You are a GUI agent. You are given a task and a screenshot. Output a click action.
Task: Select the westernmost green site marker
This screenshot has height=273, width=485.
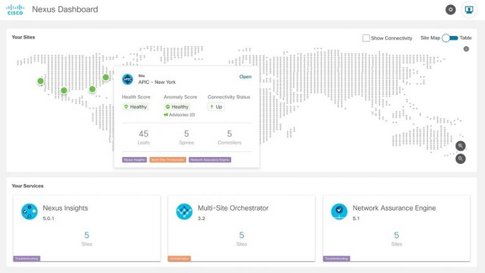40,81
